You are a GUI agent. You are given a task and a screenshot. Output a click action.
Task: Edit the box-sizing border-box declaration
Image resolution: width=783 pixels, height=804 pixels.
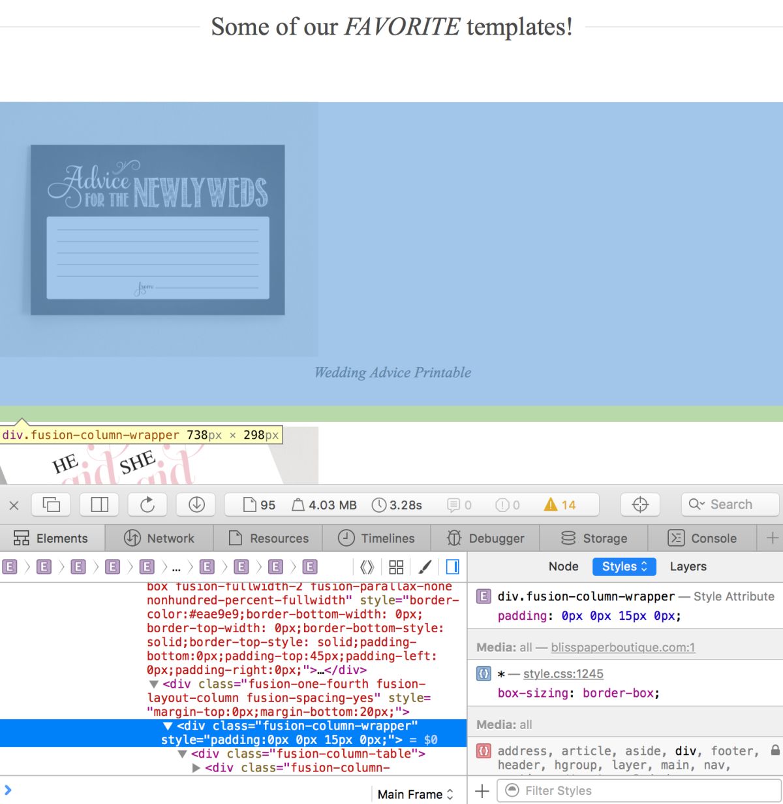click(579, 693)
